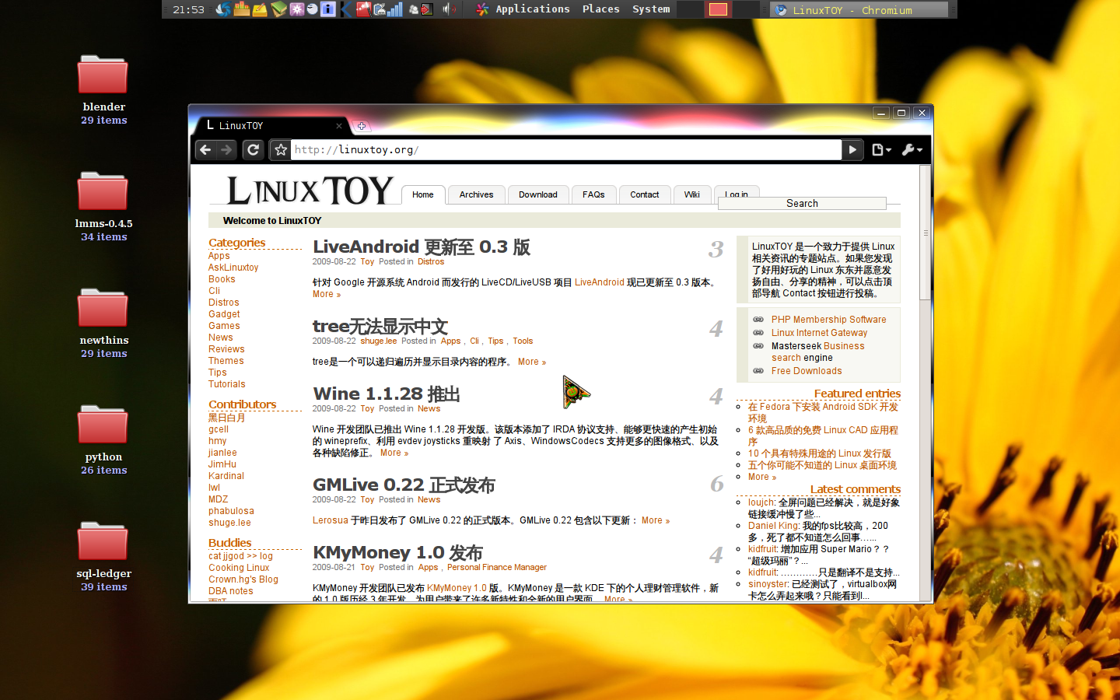Viewport: 1120px width, 700px height.
Task: Open the Wine 1.1.28 推出 article title
Action: pyautogui.click(x=387, y=394)
